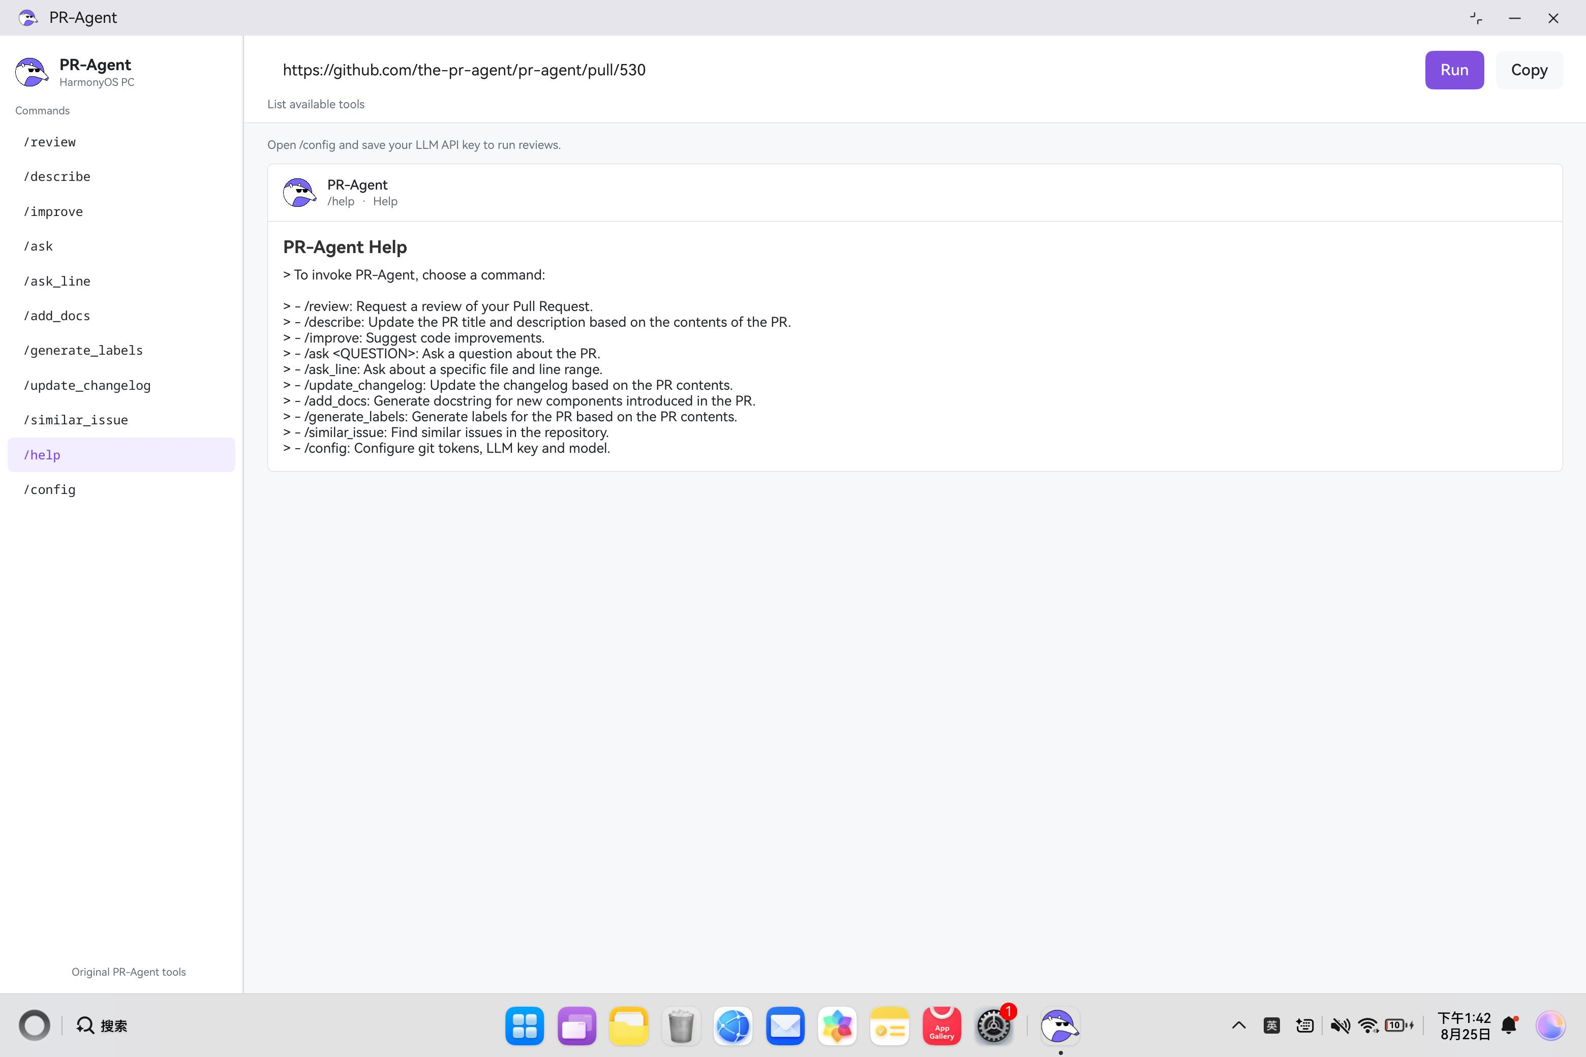The width and height of the screenshot is (1586, 1057).
Task: Open the purple multi-window app in the dock
Action: (x=576, y=1025)
